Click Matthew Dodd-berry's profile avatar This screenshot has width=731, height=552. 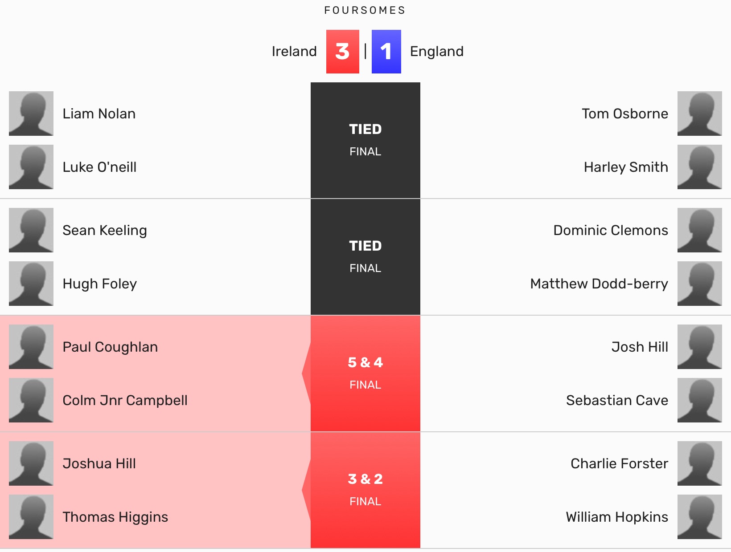(699, 284)
